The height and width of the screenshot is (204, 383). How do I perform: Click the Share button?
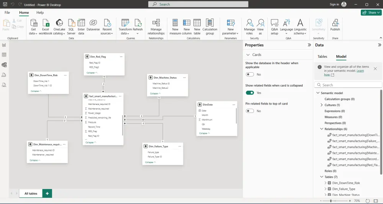point(371,13)
